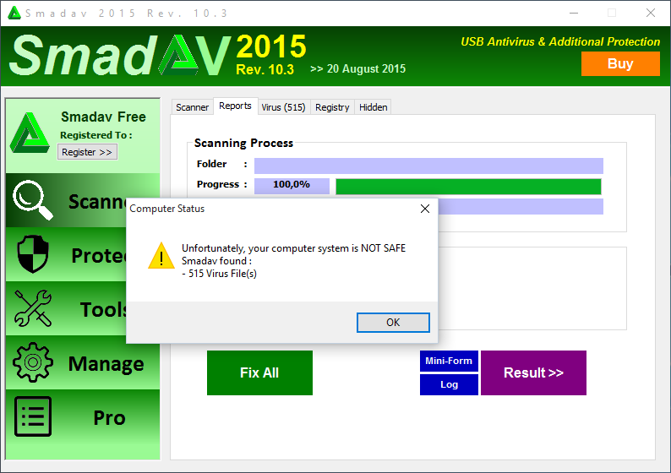
Task: Click the Smadav logo in title bar
Action: pyautogui.click(x=14, y=13)
